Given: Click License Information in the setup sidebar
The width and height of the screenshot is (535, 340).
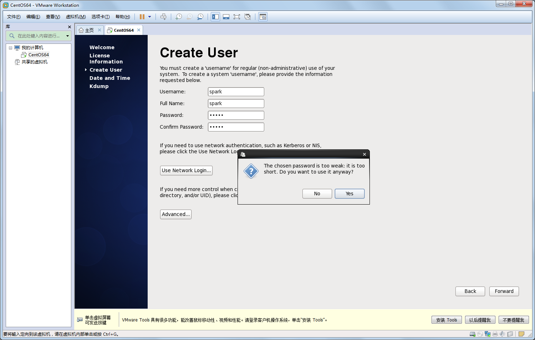Looking at the screenshot, I should click(106, 58).
